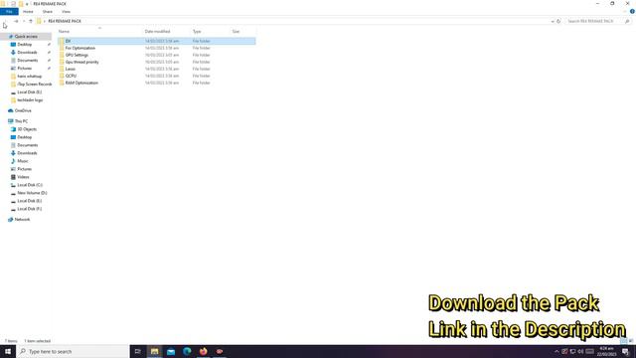Open the address bar history dropdown

pyautogui.click(x=553, y=21)
